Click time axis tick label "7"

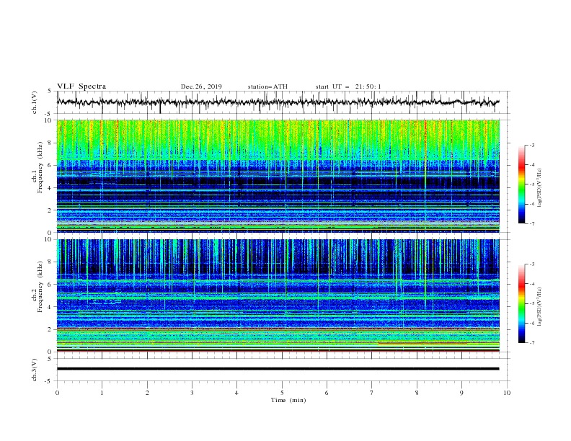click(372, 393)
